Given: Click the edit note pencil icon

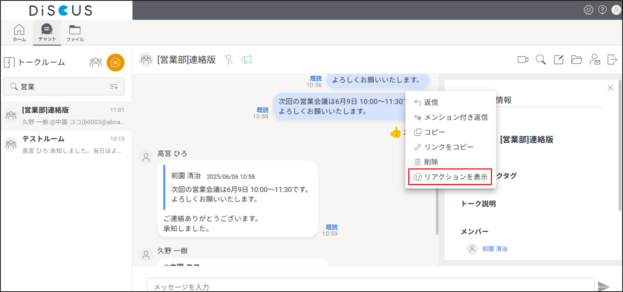Looking at the screenshot, I should pyautogui.click(x=559, y=60).
